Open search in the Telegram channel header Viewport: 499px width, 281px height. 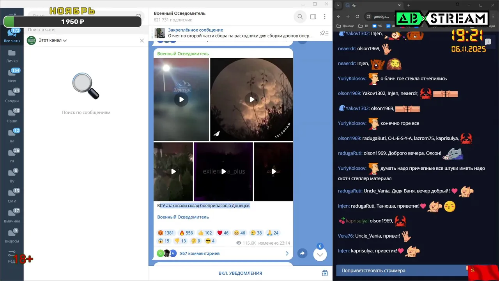point(300,17)
